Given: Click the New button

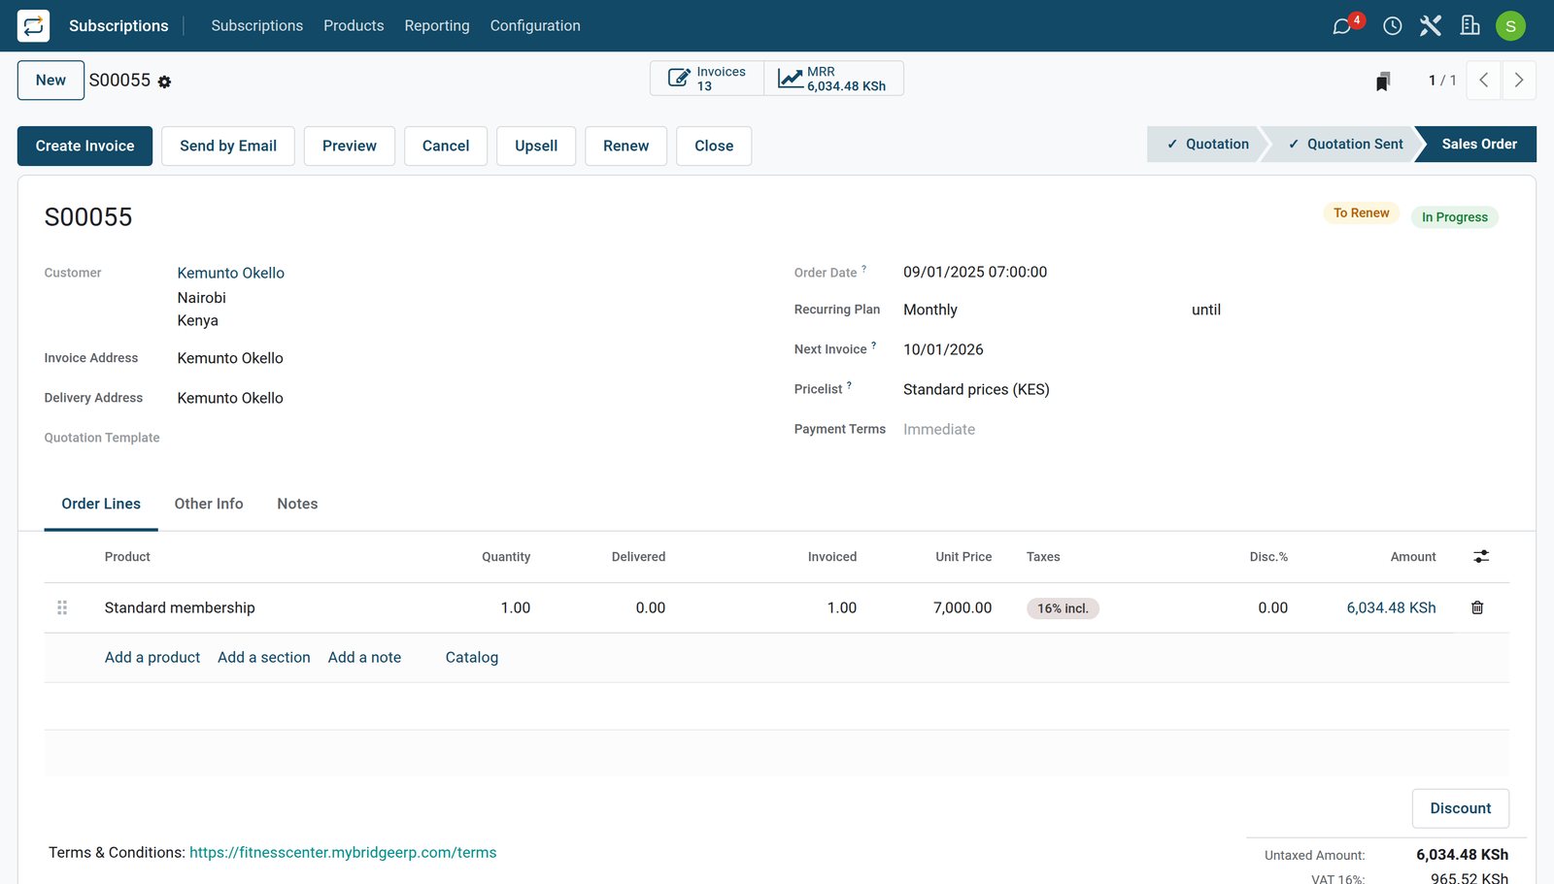Looking at the screenshot, I should [51, 81].
